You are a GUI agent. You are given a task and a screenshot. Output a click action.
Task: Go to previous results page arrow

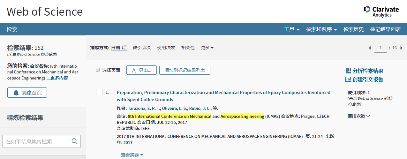click(x=370, y=48)
